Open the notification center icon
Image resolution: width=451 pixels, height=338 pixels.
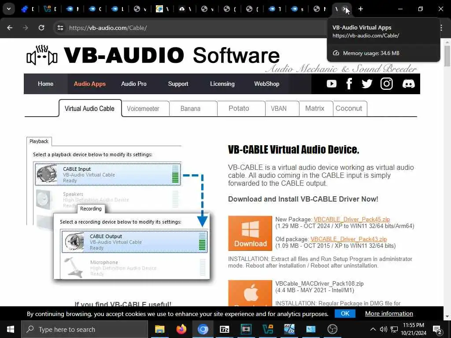click(x=437, y=329)
